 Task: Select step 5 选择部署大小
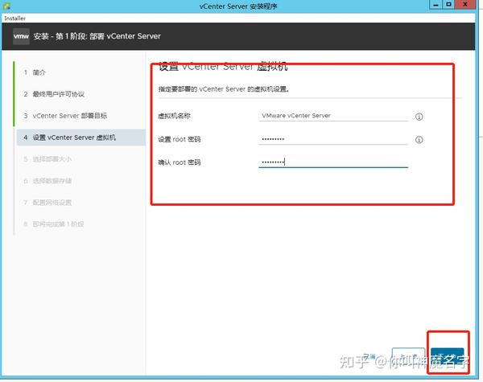pyautogui.click(x=47, y=159)
